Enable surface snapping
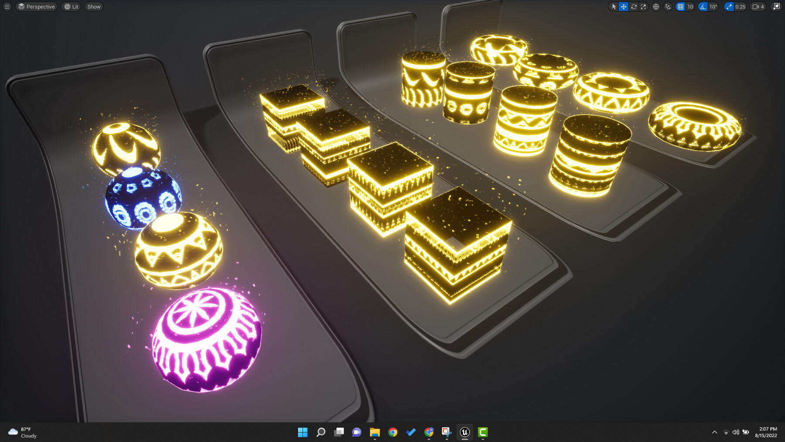 pyautogui.click(x=668, y=7)
